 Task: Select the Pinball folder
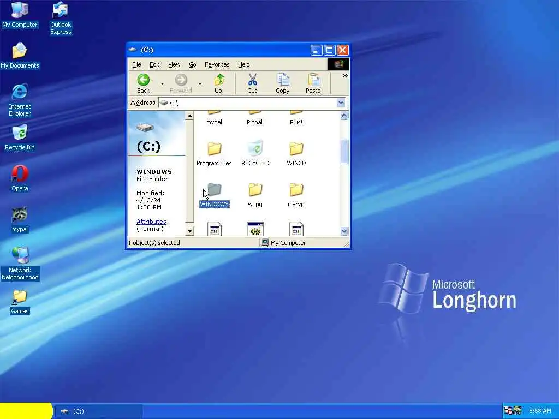click(x=255, y=118)
